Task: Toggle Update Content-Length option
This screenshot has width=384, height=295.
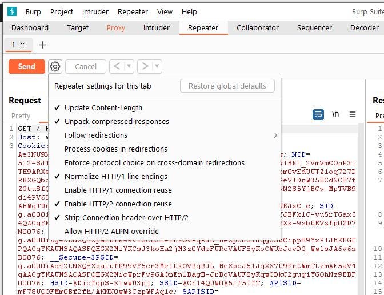Action: coord(165,108)
